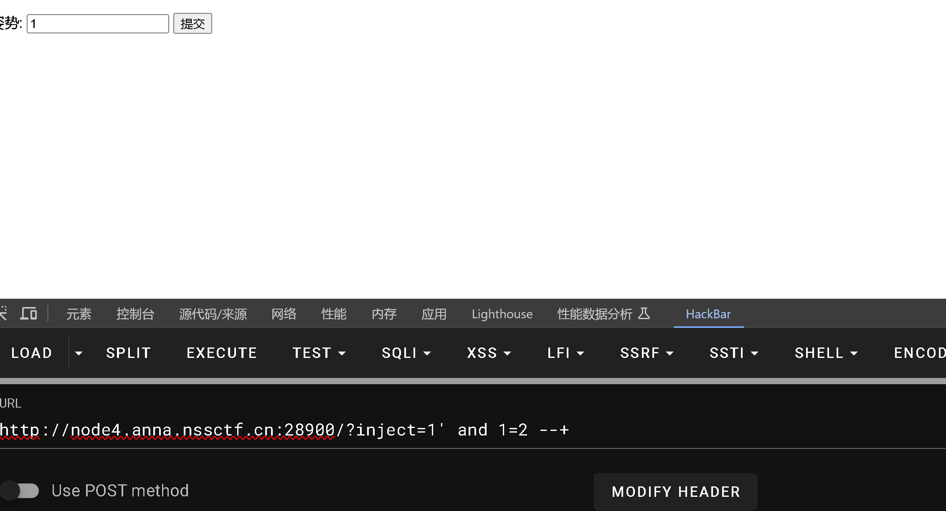Switch to the 网络 network tab
The width and height of the screenshot is (946, 511).
pos(284,314)
